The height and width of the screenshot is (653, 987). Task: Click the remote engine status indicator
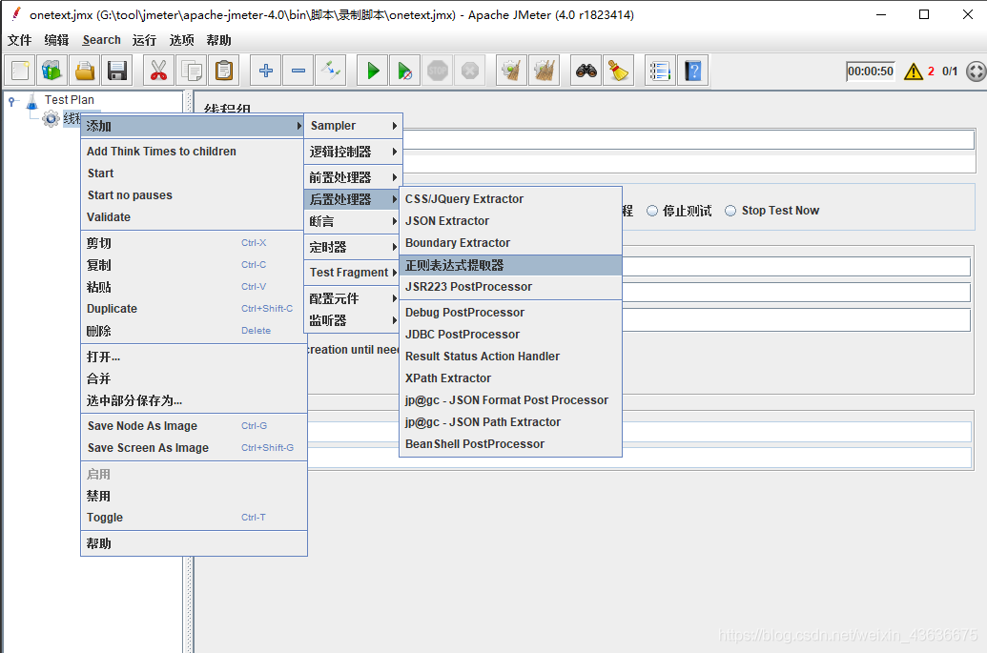click(977, 71)
